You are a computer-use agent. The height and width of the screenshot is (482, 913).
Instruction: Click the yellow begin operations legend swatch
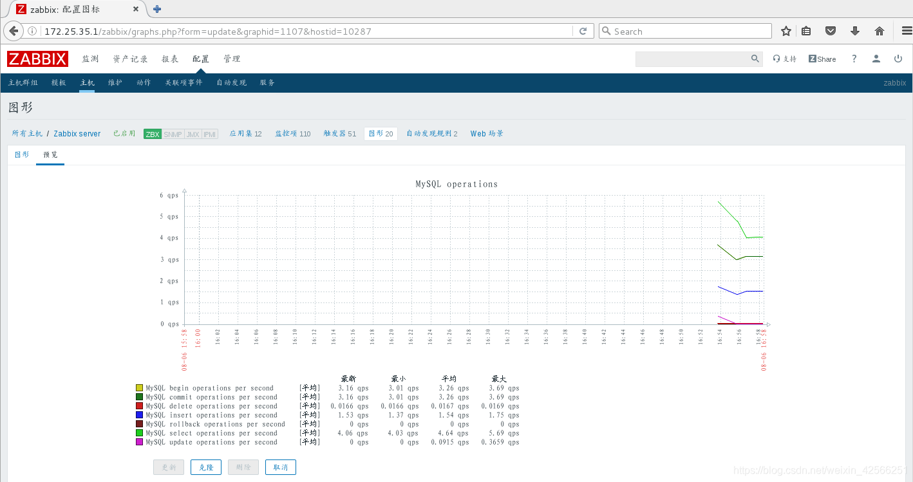click(x=139, y=388)
